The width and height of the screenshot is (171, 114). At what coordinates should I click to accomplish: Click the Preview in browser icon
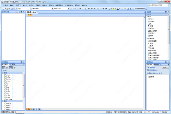pos(14,9)
